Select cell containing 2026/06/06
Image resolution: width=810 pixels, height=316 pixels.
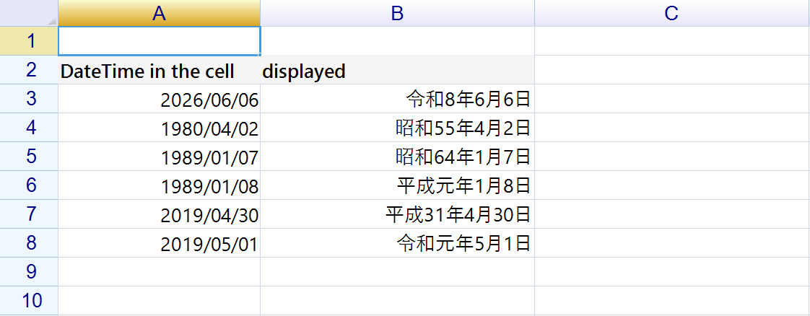click(159, 99)
